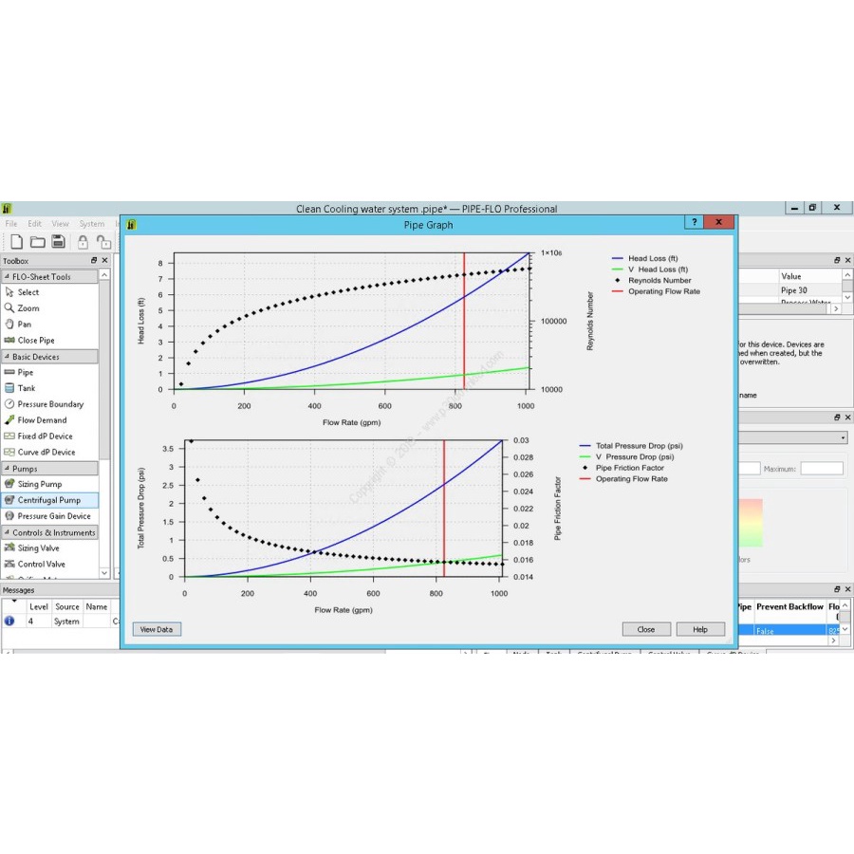854x854 pixels.
Task: Open the System menu
Action: (91, 224)
